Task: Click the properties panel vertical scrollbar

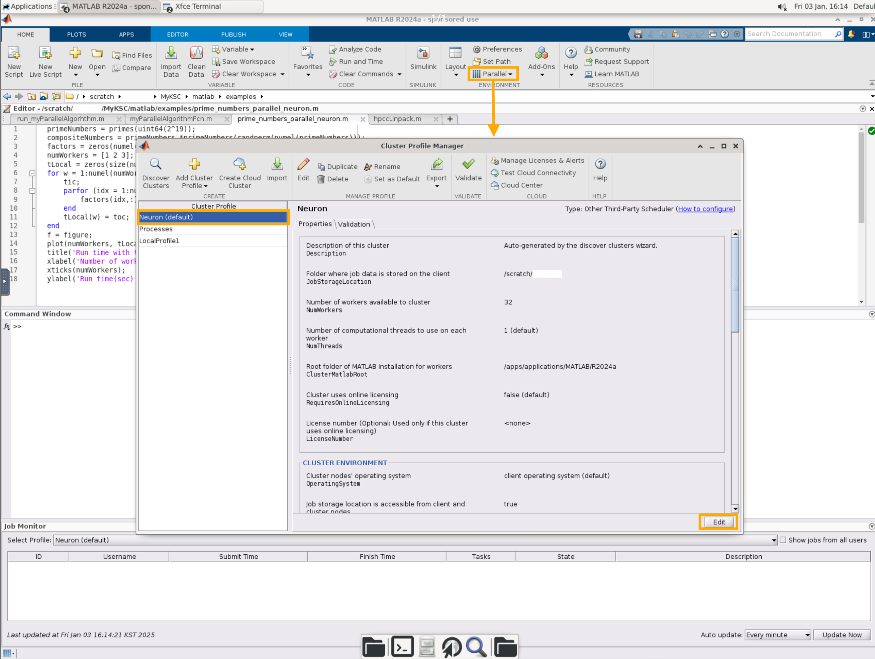Action: pos(735,285)
